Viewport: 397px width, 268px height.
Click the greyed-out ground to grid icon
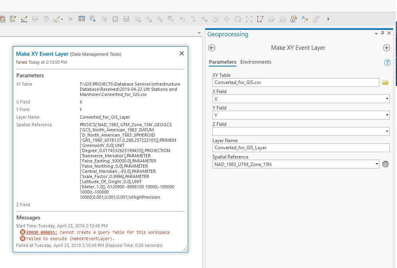[283, 19]
